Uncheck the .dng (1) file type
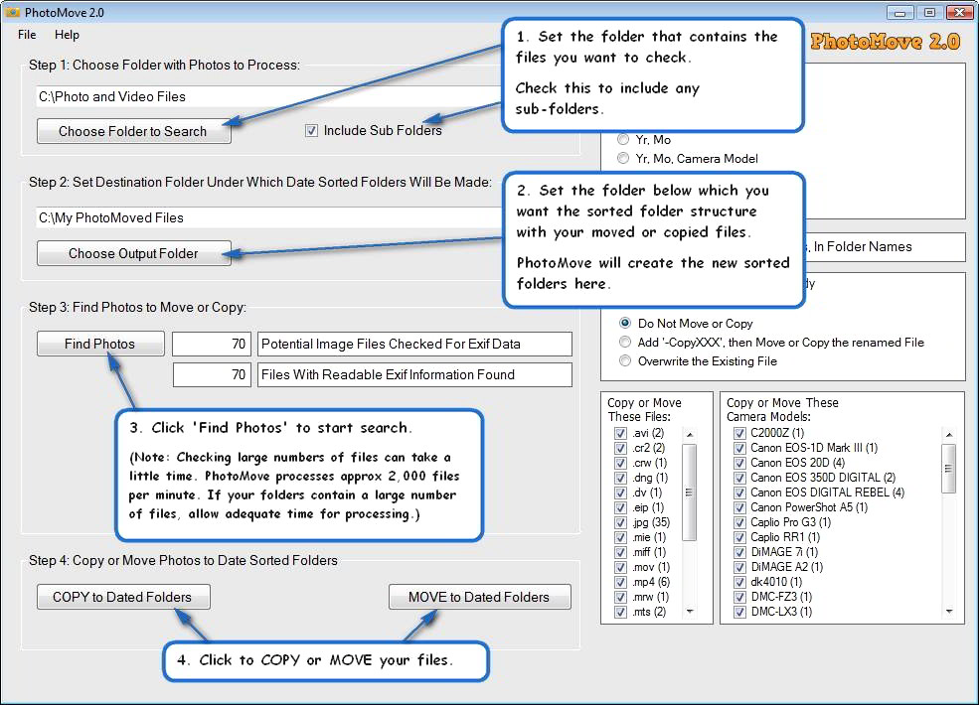The width and height of the screenshot is (979, 705). pyautogui.click(x=620, y=478)
